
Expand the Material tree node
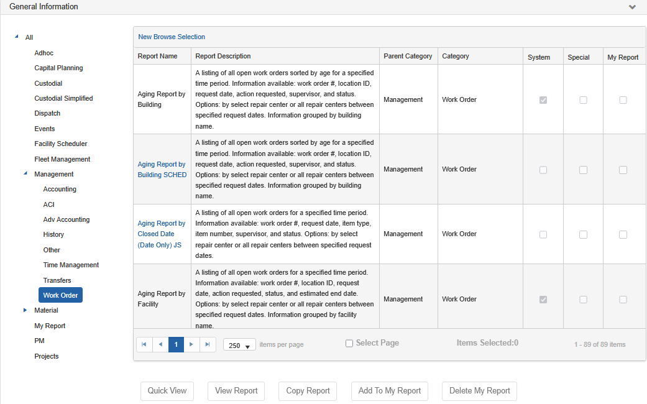coord(25,310)
